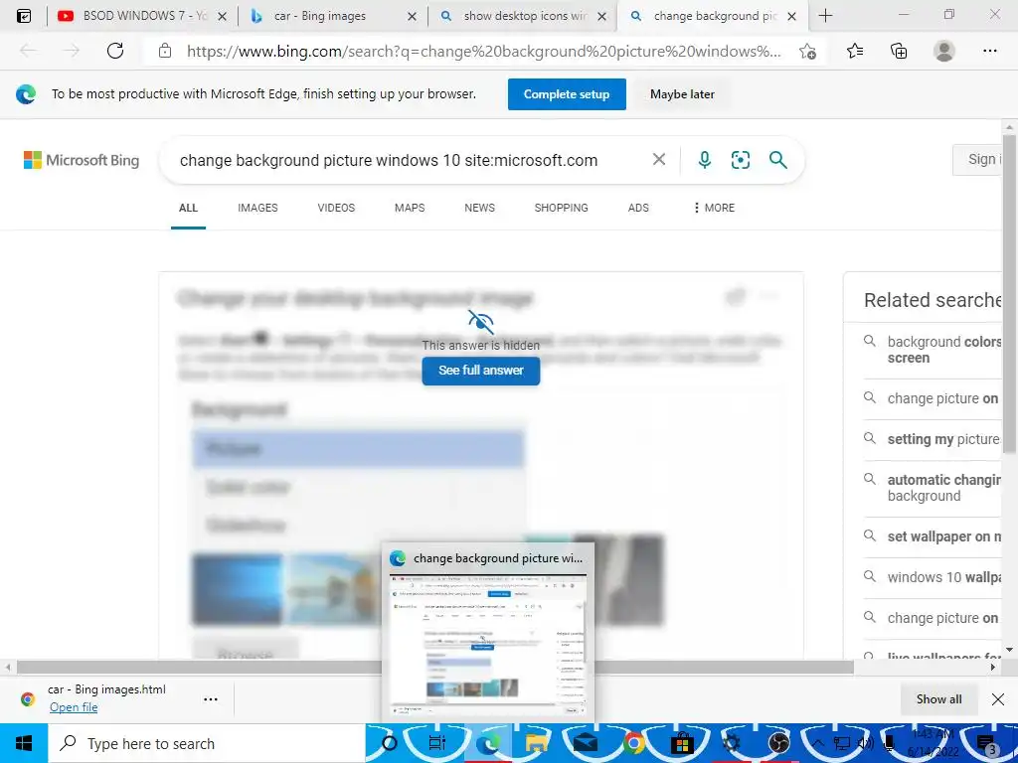Open the profile avatar icon
1018x763 pixels.
pos(944,51)
